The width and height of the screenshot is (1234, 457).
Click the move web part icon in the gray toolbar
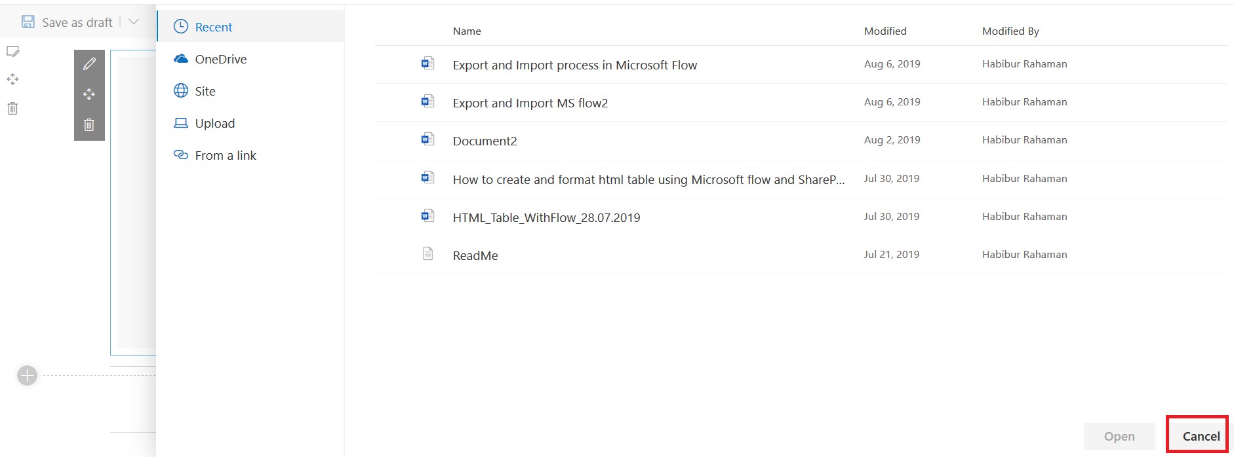click(89, 94)
